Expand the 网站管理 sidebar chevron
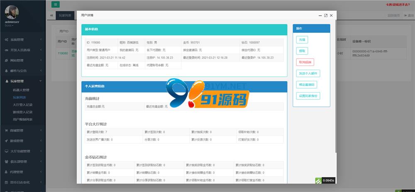The width and height of the screenshot is (415, 192). coord(41,60)
